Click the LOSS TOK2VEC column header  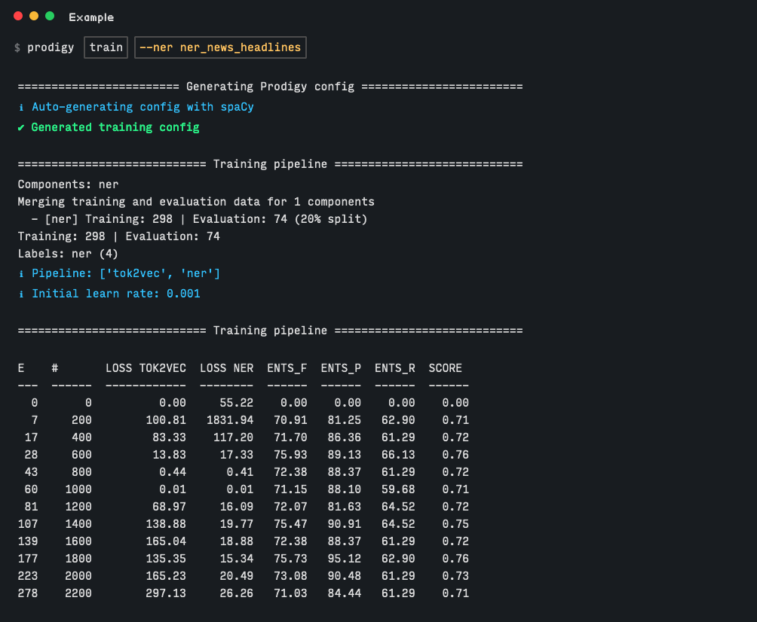(146, 368)
